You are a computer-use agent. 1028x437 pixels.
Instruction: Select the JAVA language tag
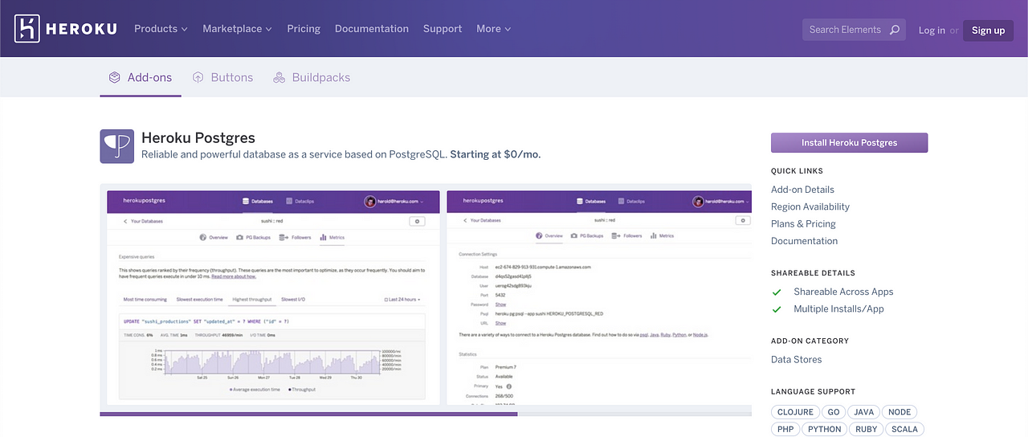pyautogui.click(x=863, y=412)
